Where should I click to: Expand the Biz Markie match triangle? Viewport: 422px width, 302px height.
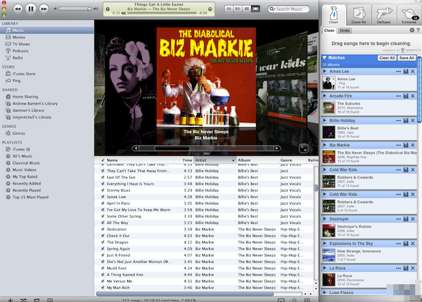point(324,145)
